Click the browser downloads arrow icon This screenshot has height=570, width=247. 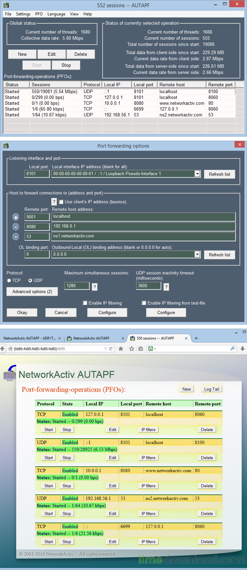tap(243, 349)
